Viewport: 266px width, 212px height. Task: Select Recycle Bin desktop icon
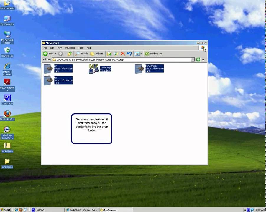click(x=7, y=52)
